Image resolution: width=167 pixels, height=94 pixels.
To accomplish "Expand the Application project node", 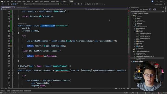I will point(133,17).
